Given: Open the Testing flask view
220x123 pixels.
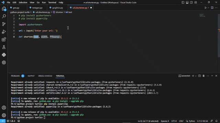Looking at the screenshot, I should coord(4,47).
